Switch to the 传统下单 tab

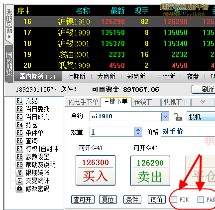click(146, 102)
